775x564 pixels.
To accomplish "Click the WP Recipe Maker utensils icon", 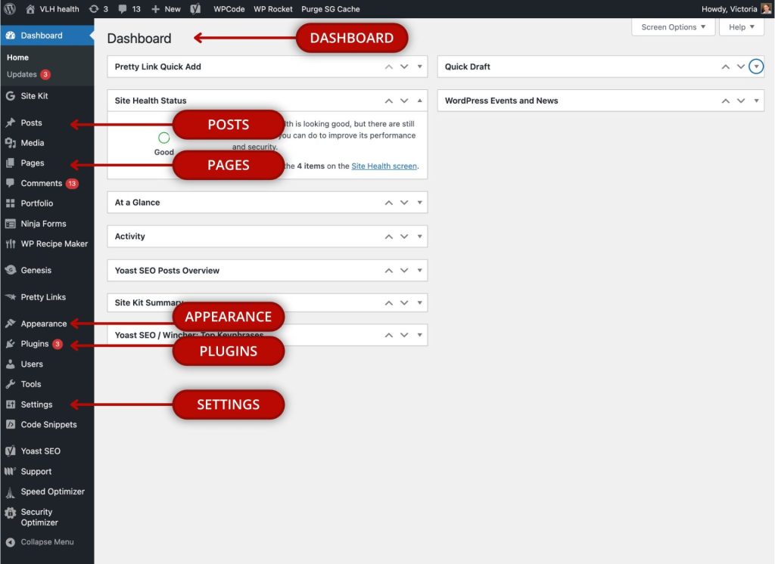I will click(11, 243).
